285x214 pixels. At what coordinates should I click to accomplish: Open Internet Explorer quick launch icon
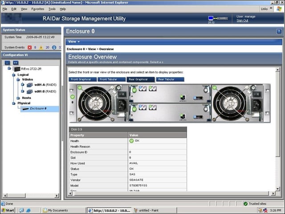[28, 210]
